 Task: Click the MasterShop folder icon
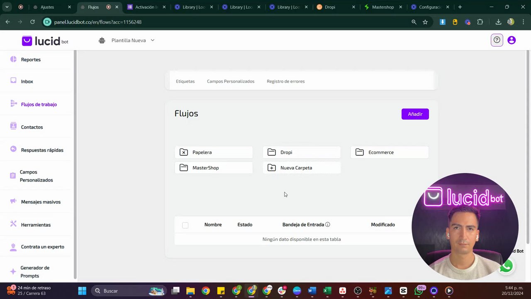click(183, 167)
